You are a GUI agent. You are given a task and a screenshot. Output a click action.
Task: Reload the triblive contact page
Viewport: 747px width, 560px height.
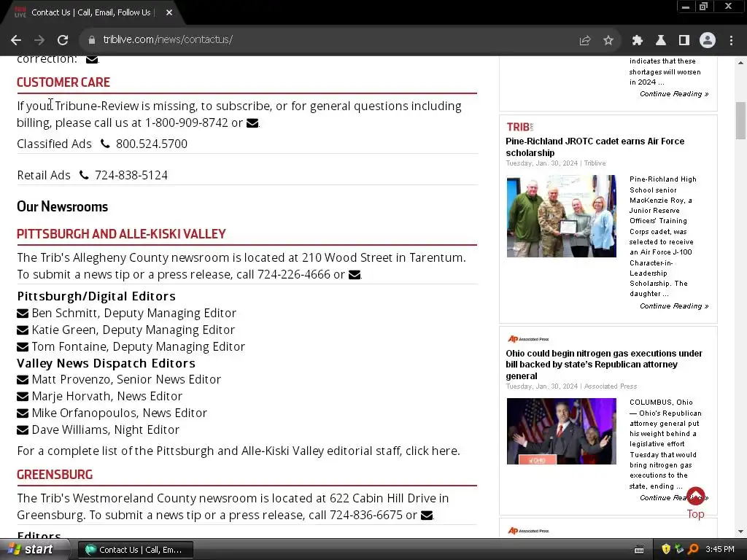[63, 41]
